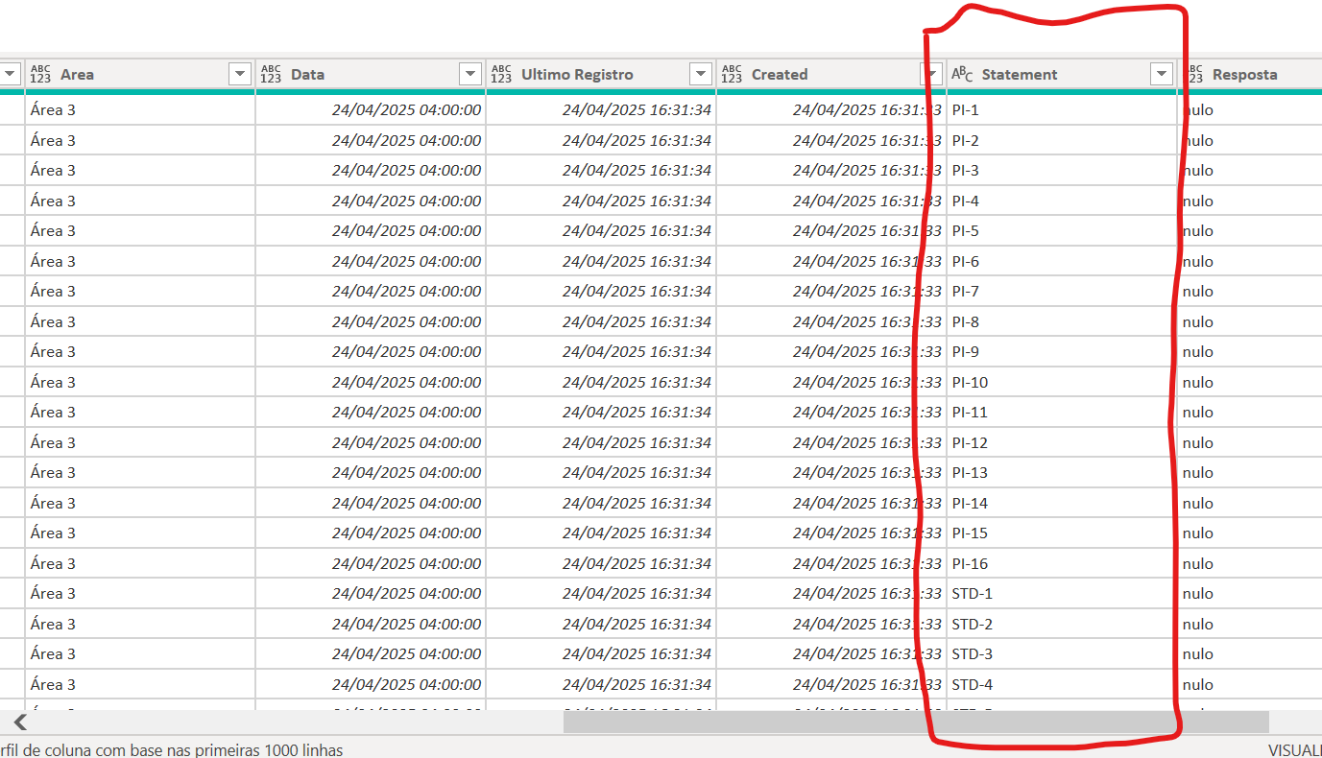
Task: Select the PI-7 Statement cell
Action: pos(1062,292)
